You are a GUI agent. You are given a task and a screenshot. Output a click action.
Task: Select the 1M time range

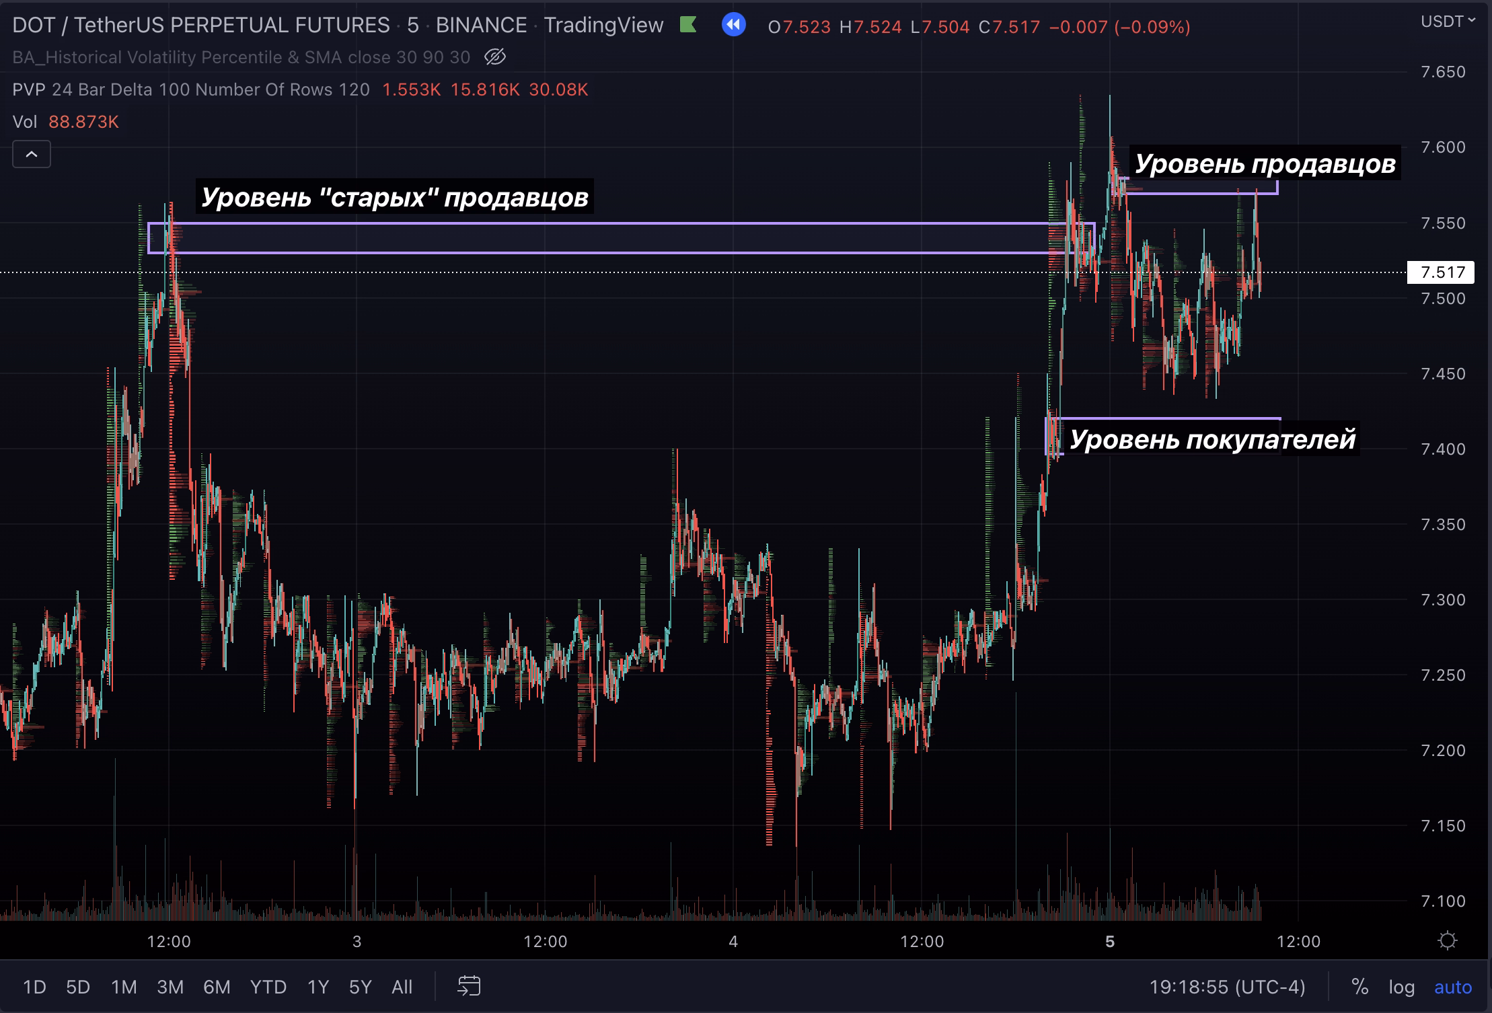pos(124,987)
